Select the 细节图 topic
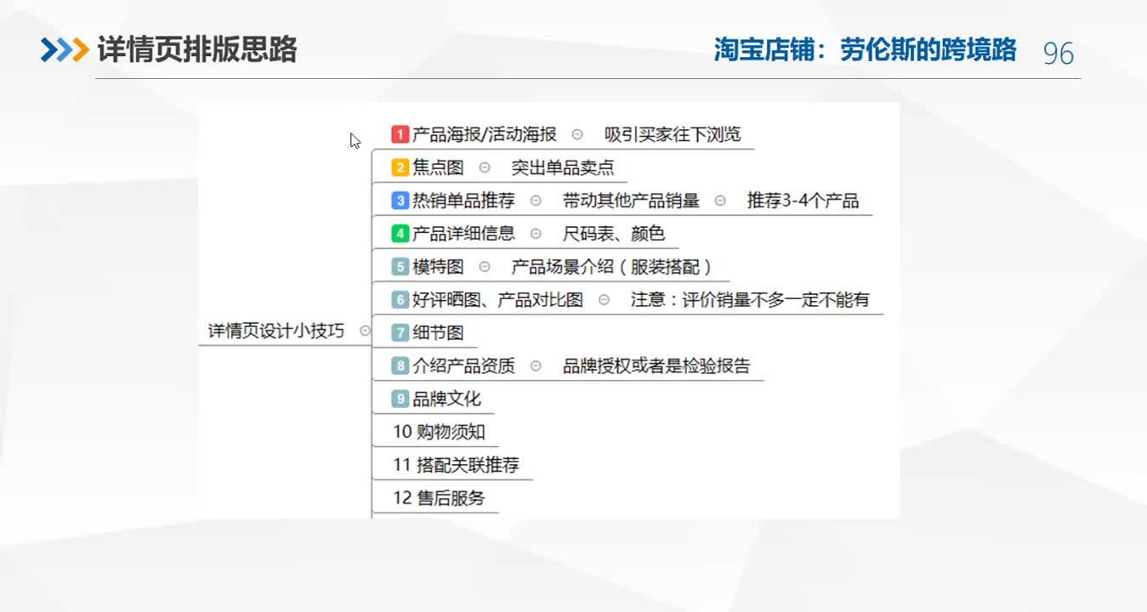This screenshot has width=1147, height=612. pos(438,333)
